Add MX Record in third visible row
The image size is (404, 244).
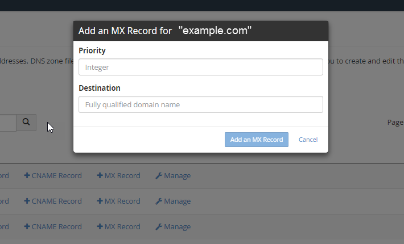point(118,227)
